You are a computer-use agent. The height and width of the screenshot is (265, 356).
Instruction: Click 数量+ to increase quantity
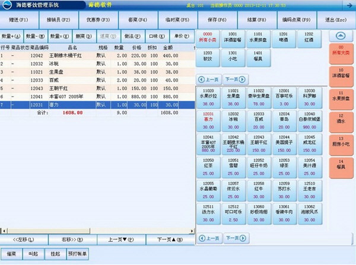pos(12,36)
